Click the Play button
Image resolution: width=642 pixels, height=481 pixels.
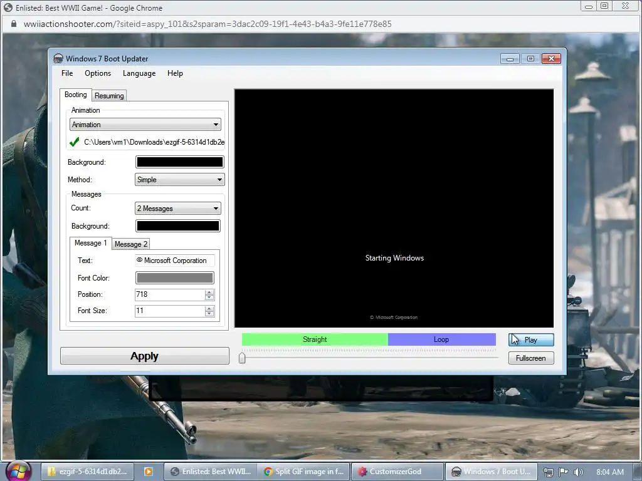tap(531, 340)
